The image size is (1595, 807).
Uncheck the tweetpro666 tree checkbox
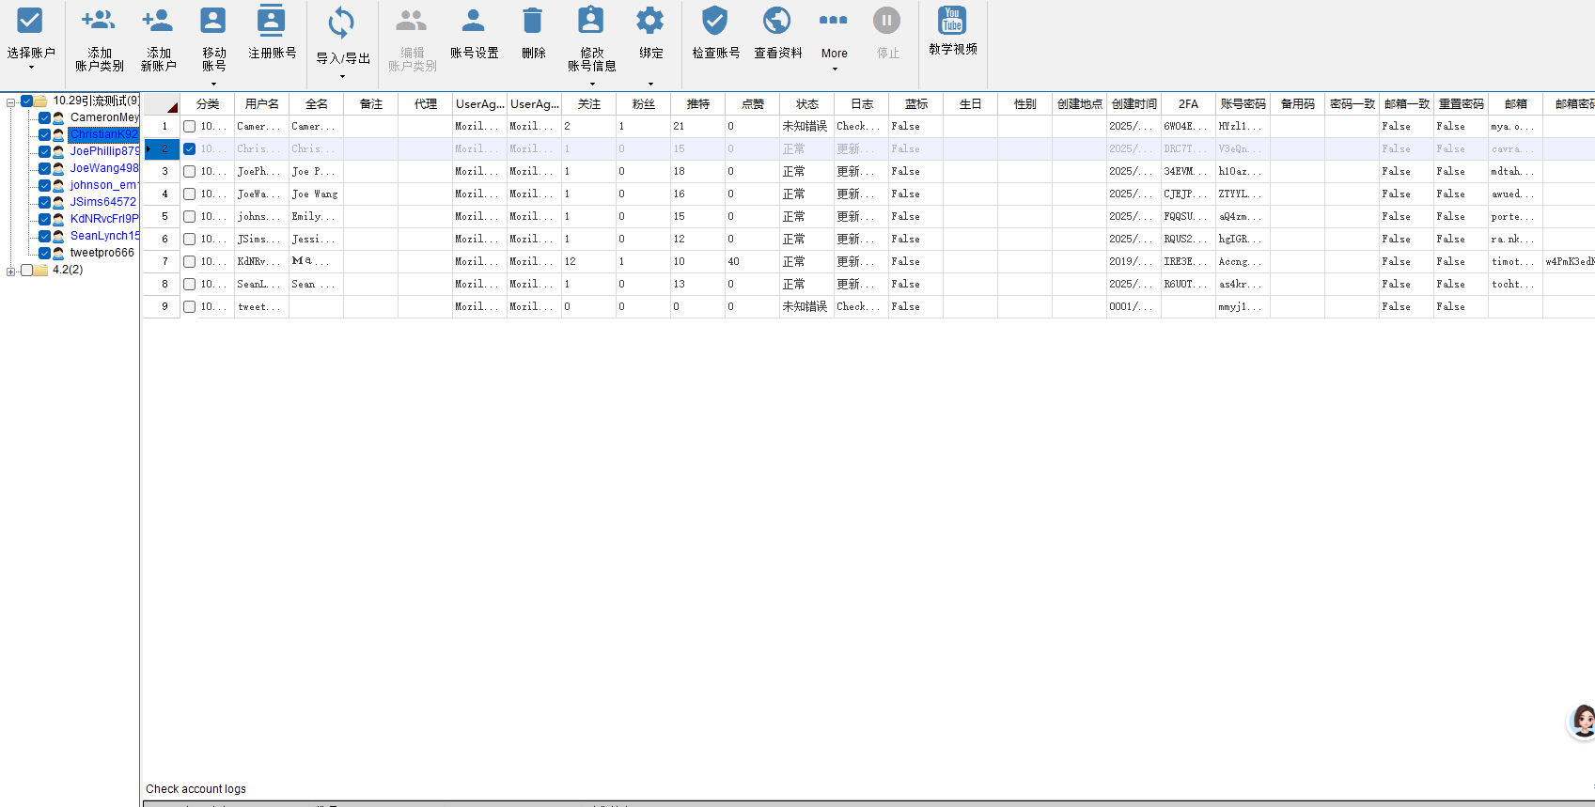(x=44, y=253)
